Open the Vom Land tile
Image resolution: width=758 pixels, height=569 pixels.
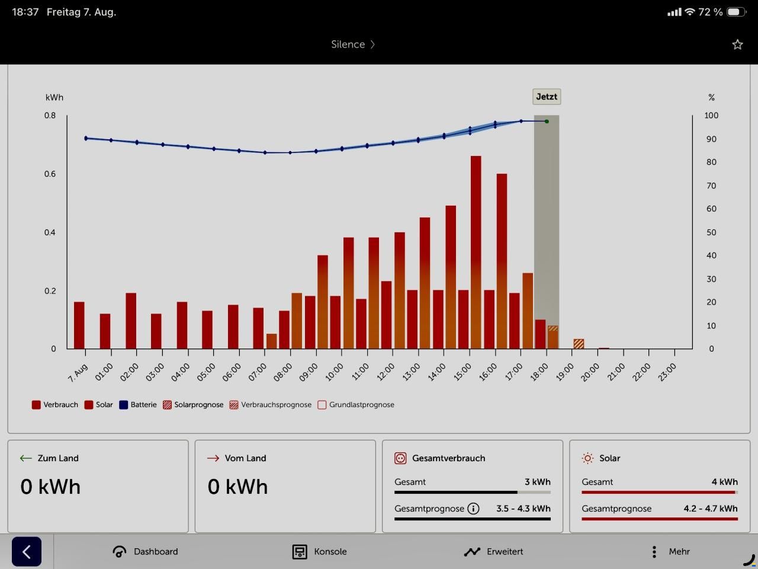click(285, 486)
